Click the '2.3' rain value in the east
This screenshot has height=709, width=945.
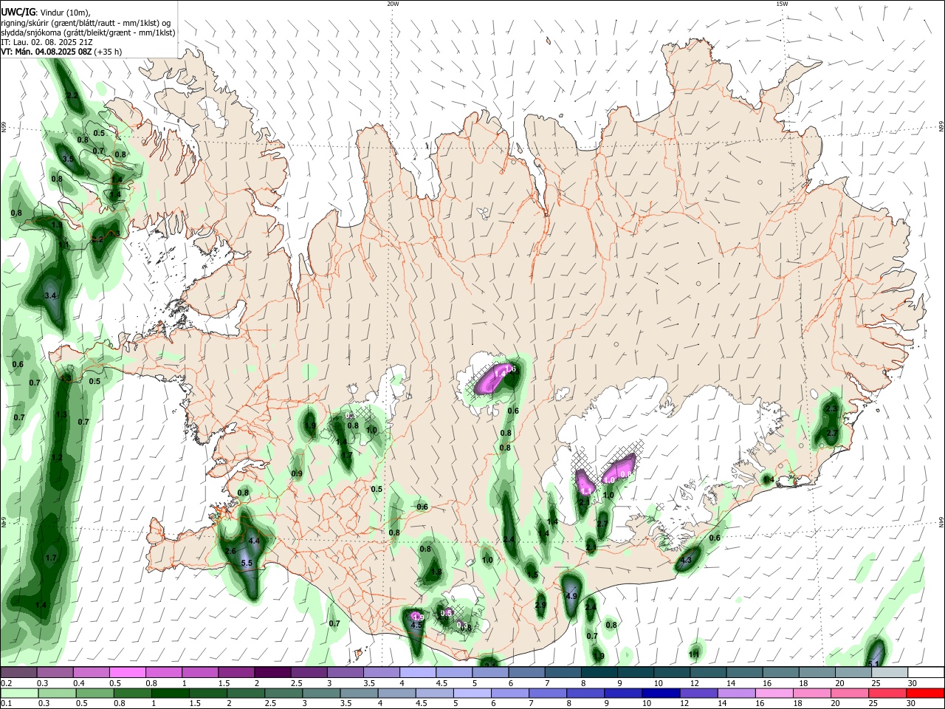(831, 408)
